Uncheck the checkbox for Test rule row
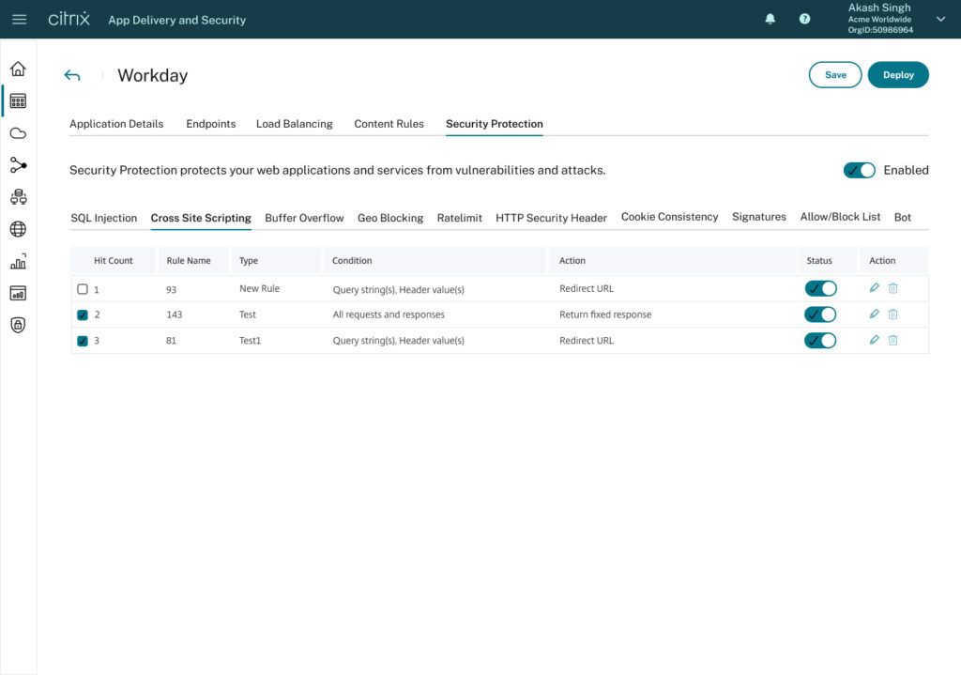Viewport: 961px width, 675px height. (83, 314)
